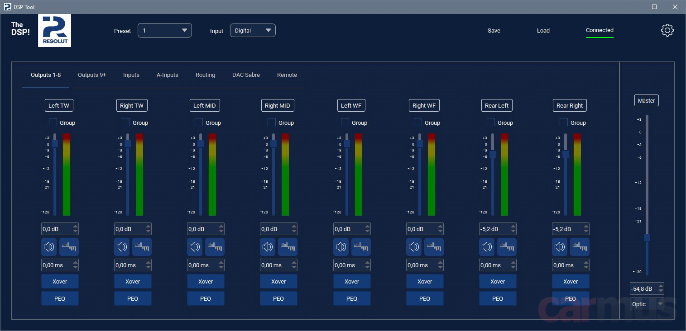
Task: Mute the Left MID channel speaker icon
Action: (x=195, y=247)
